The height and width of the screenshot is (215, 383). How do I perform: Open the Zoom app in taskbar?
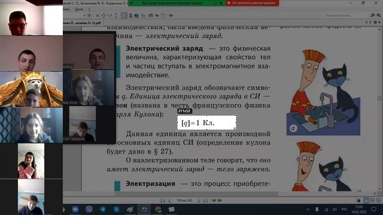tap(75, 209)
